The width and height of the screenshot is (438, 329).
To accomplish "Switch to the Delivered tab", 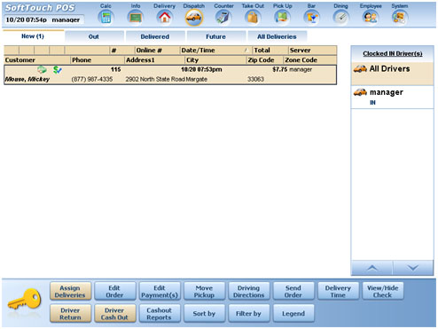I will 155,36.
